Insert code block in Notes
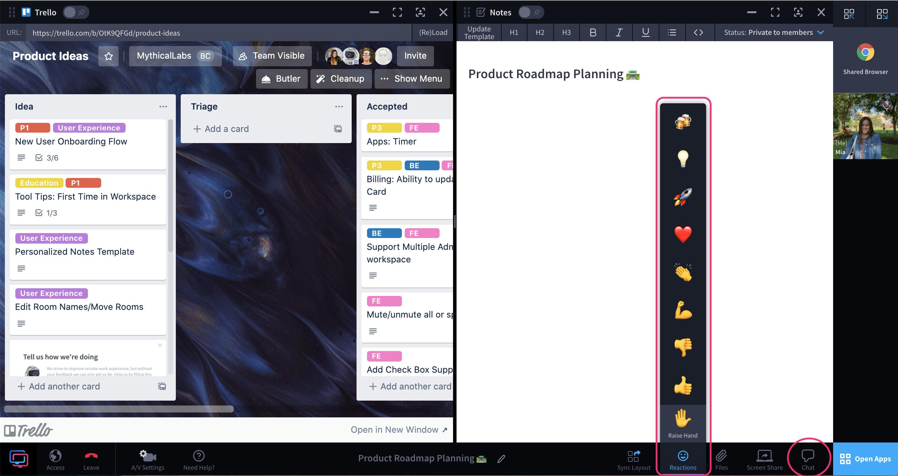 pyautogui.click(x=698, y=32)
